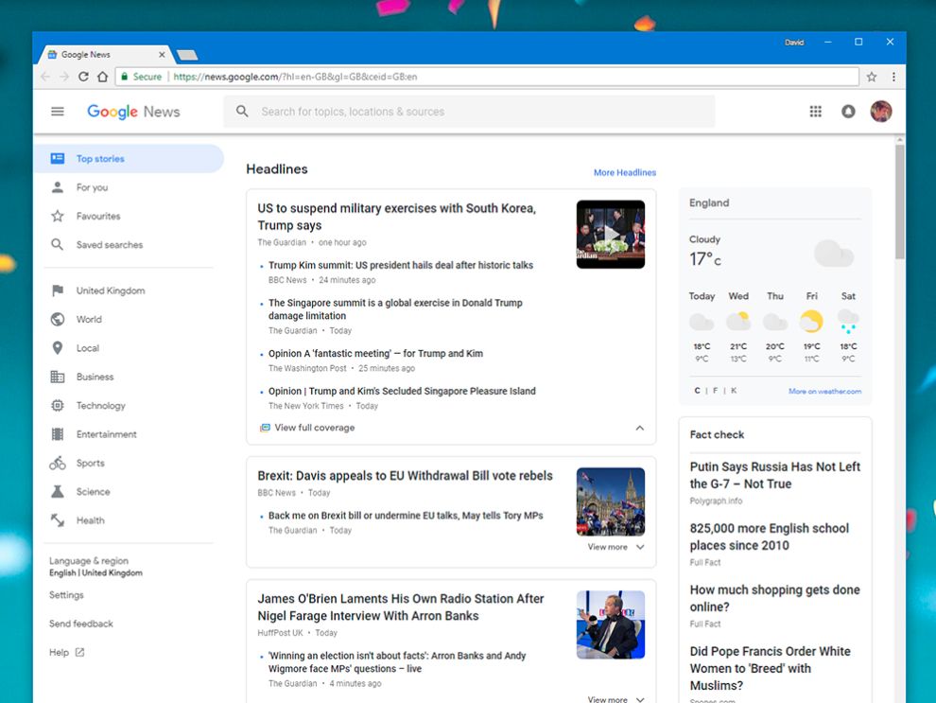Open 'Trump Kim summit' BBC News article
The width and height of the screenshot is (936, 703).
click(401, 265)
